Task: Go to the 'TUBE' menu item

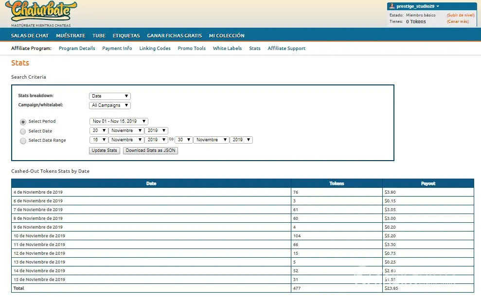Action: coord(99,35)
